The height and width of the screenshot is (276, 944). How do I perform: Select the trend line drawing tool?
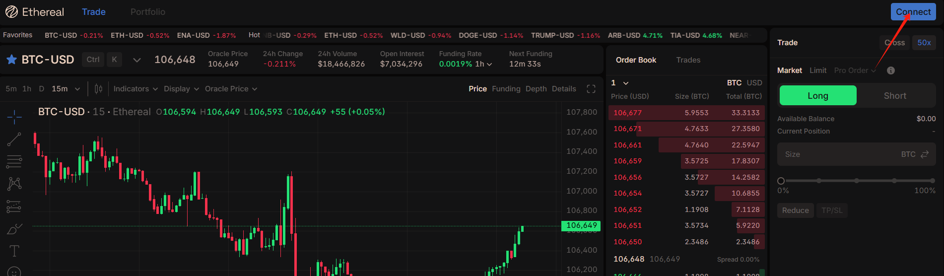pos(14,139)
